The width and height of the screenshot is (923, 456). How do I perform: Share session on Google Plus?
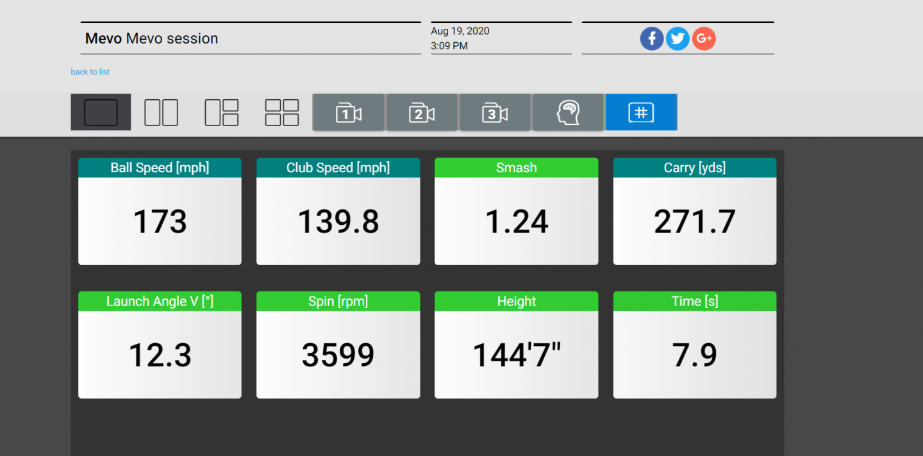pos(704,39)
